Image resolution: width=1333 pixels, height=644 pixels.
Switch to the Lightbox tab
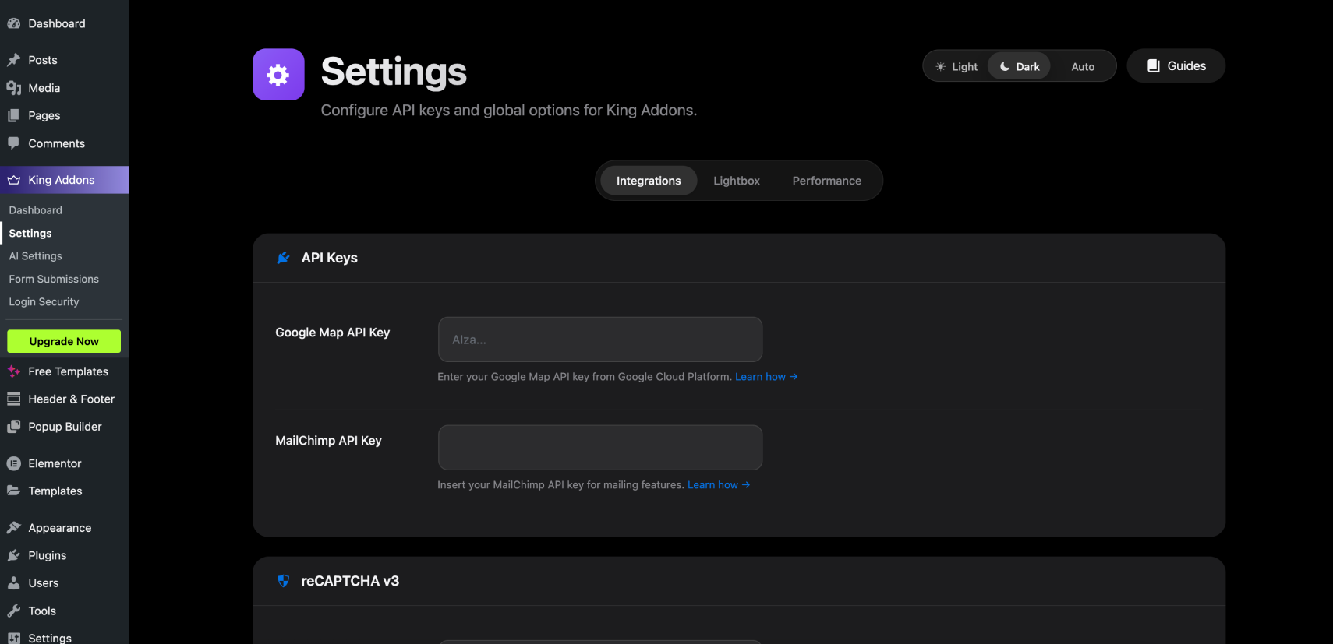[736, 181]
